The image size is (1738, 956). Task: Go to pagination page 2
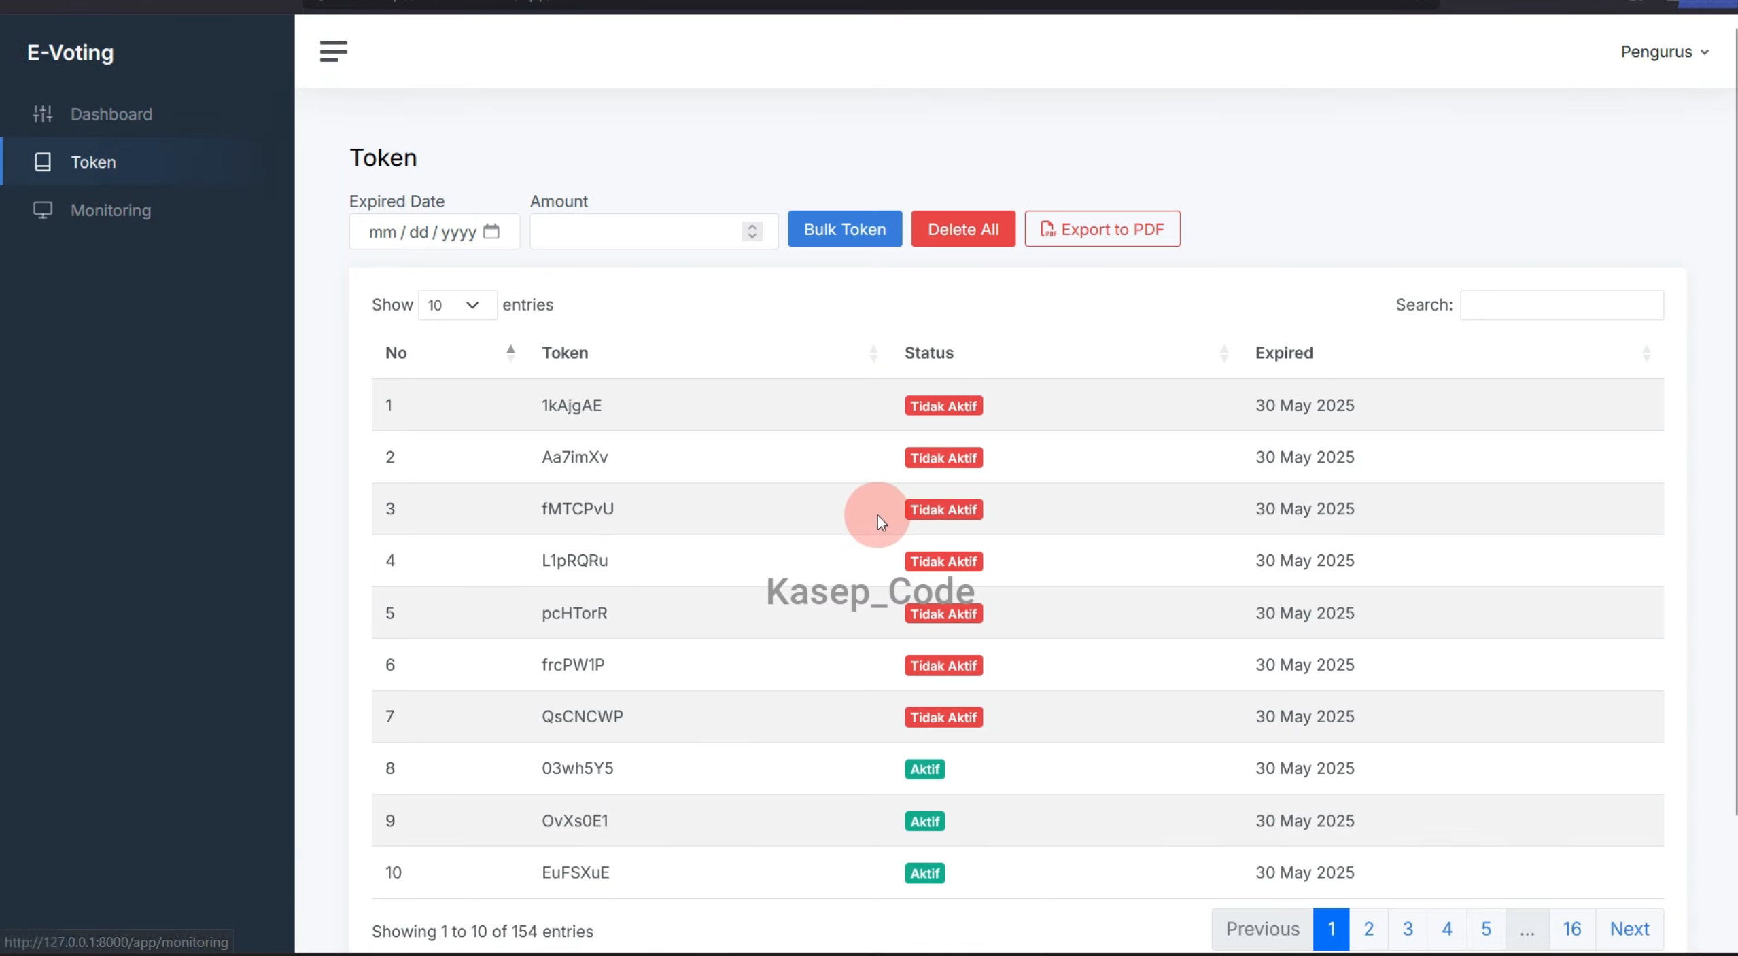1368,929
